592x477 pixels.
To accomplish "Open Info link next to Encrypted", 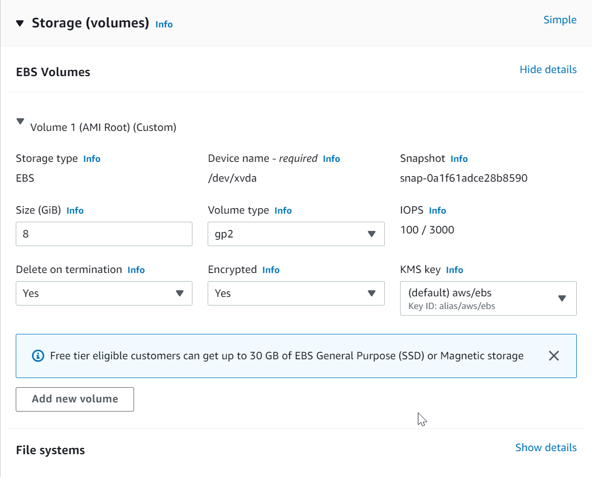I will click(x=271, y=270).
